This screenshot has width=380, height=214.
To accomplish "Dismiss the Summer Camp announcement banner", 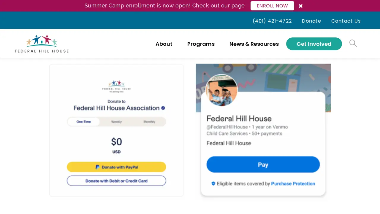I will point(301,6).
